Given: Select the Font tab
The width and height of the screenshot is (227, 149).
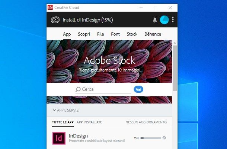Looking at the screenshot, I should (x=115, y=34).
